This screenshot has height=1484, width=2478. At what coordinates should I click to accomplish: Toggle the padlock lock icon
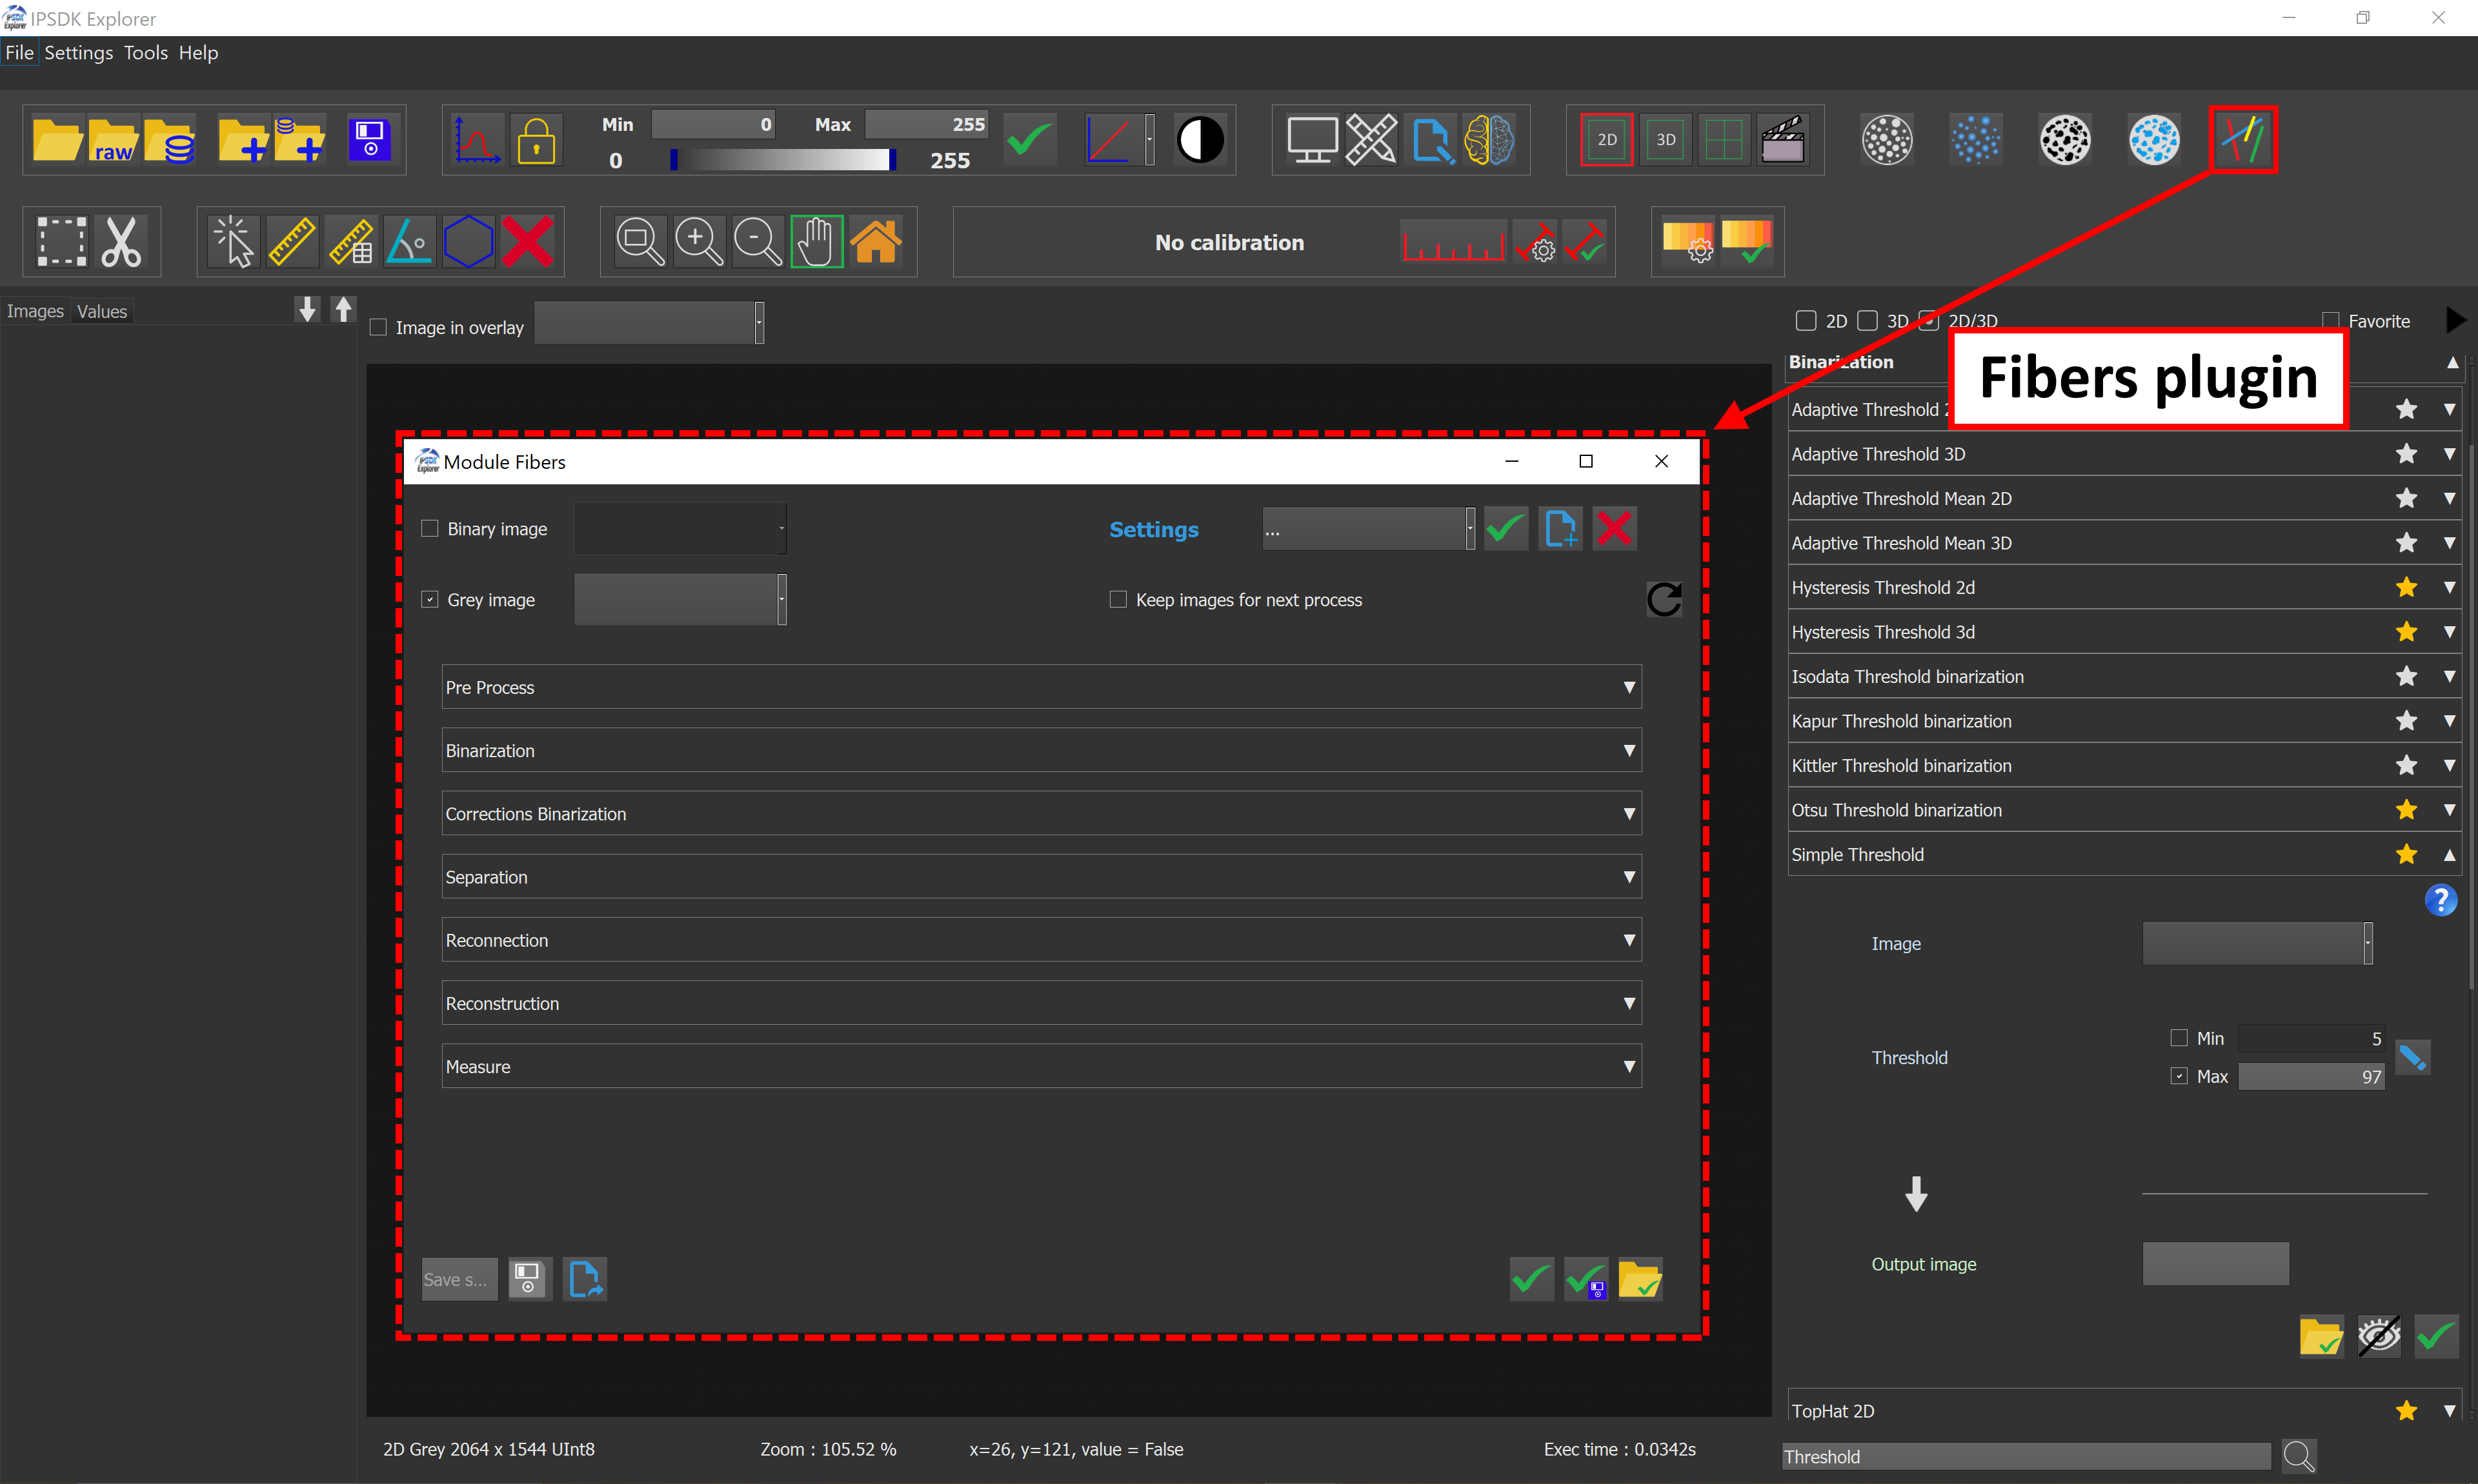pos(536,140)
